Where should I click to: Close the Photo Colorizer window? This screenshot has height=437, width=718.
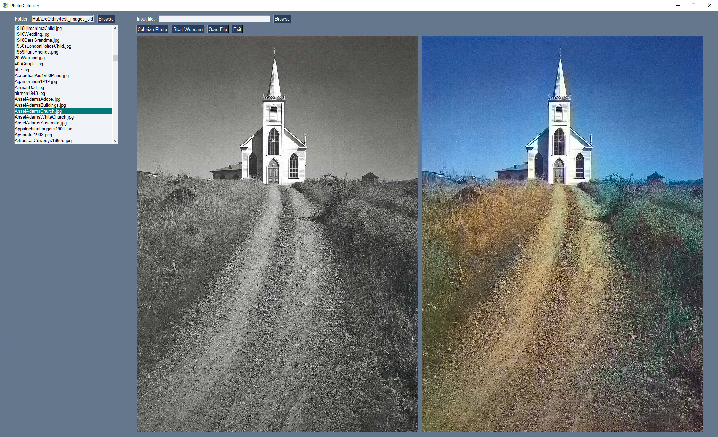pos(710,5)
